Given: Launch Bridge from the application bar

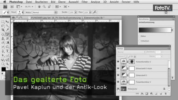Looking at the screenshot, I should coord(12,7).
